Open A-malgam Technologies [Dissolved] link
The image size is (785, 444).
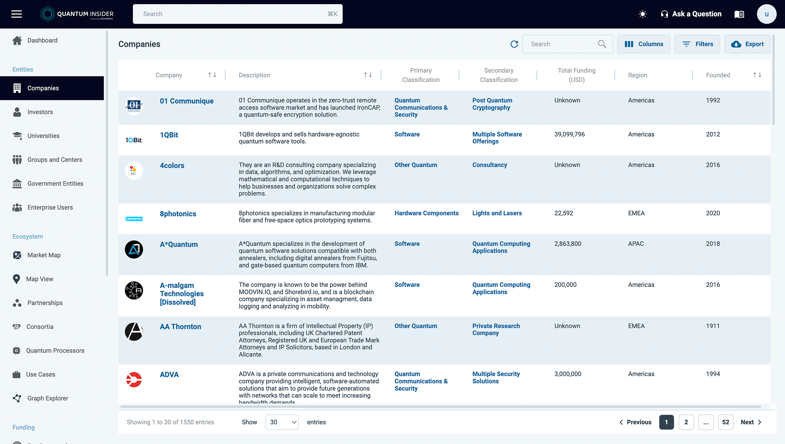pyautogui.click(x=182, y=294)
